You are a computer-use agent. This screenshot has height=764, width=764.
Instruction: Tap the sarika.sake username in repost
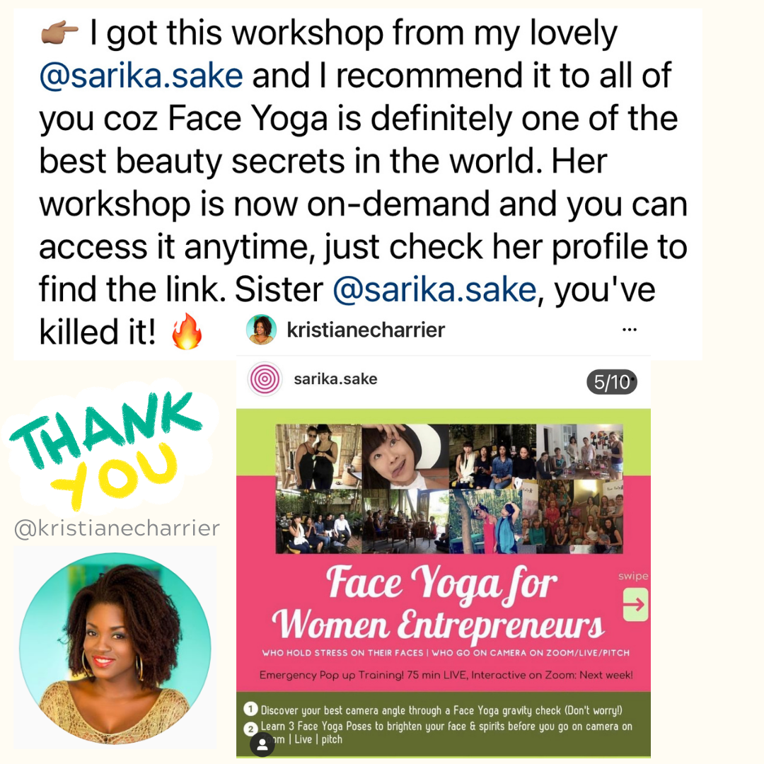(x=335, y=379)
